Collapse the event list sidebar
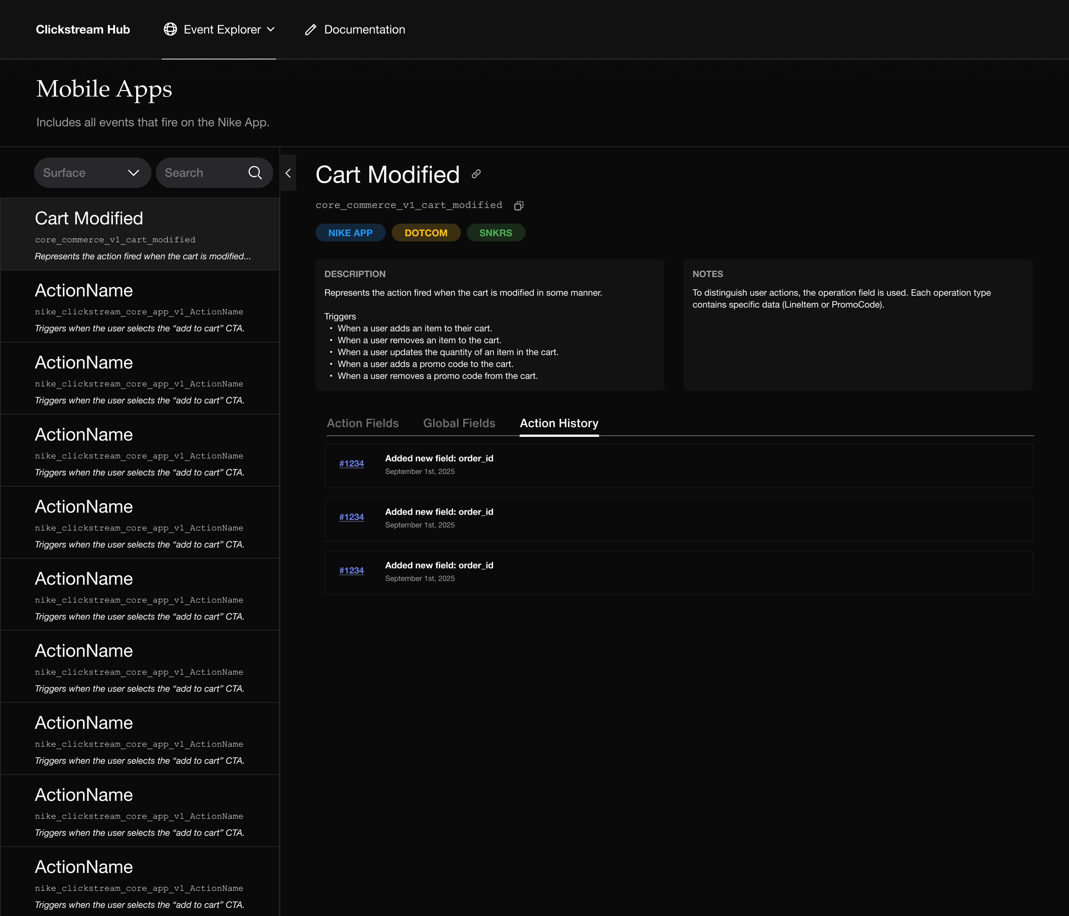The height and width of the screenshot is (916, 1069). 288,173
